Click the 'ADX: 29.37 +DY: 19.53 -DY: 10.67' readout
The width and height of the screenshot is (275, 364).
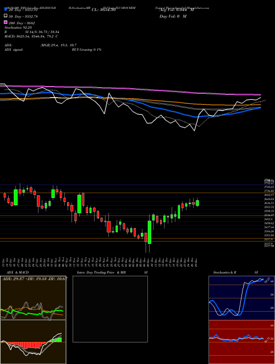tap(35, 279)
